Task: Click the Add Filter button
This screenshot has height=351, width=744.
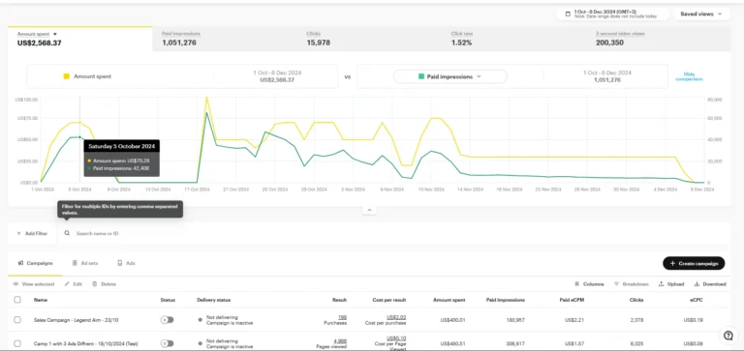Action: [x=32, y=234]
